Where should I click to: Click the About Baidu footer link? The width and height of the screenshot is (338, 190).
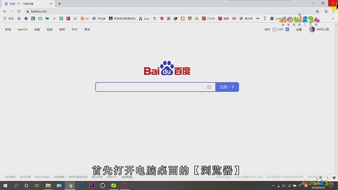click(x=42, y=177)
